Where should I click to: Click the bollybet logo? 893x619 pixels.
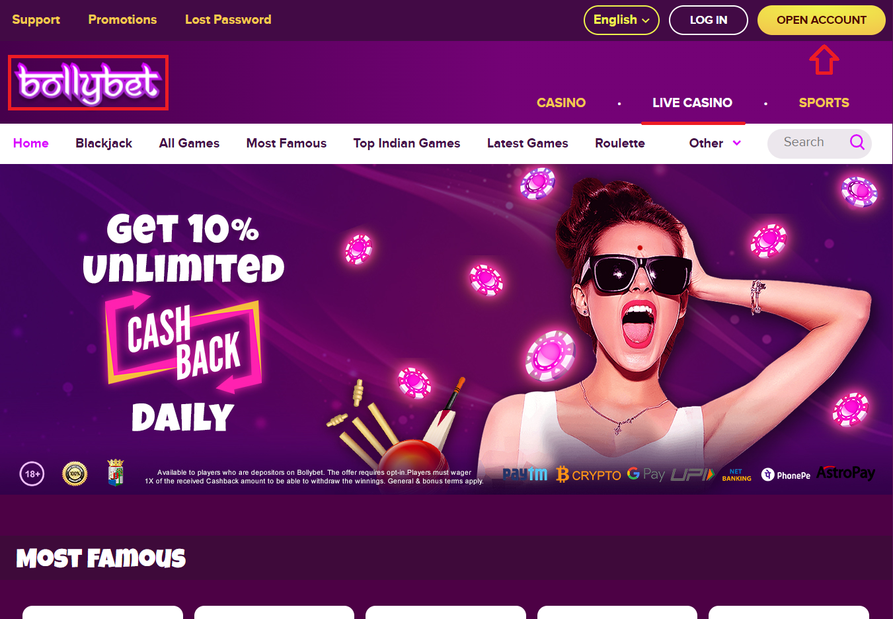88,83
